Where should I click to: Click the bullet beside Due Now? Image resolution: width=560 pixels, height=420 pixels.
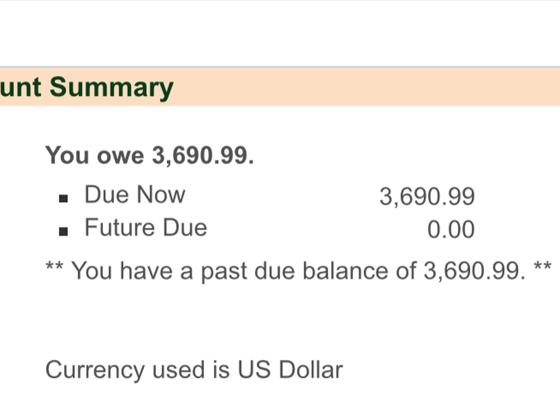click(x=63, y=199)
